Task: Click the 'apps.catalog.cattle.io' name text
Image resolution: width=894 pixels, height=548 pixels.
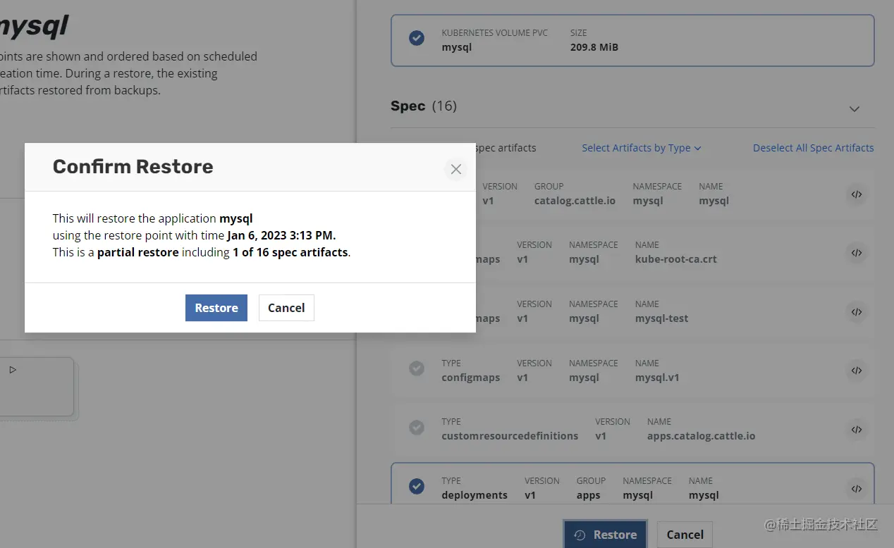Action: 702,436
